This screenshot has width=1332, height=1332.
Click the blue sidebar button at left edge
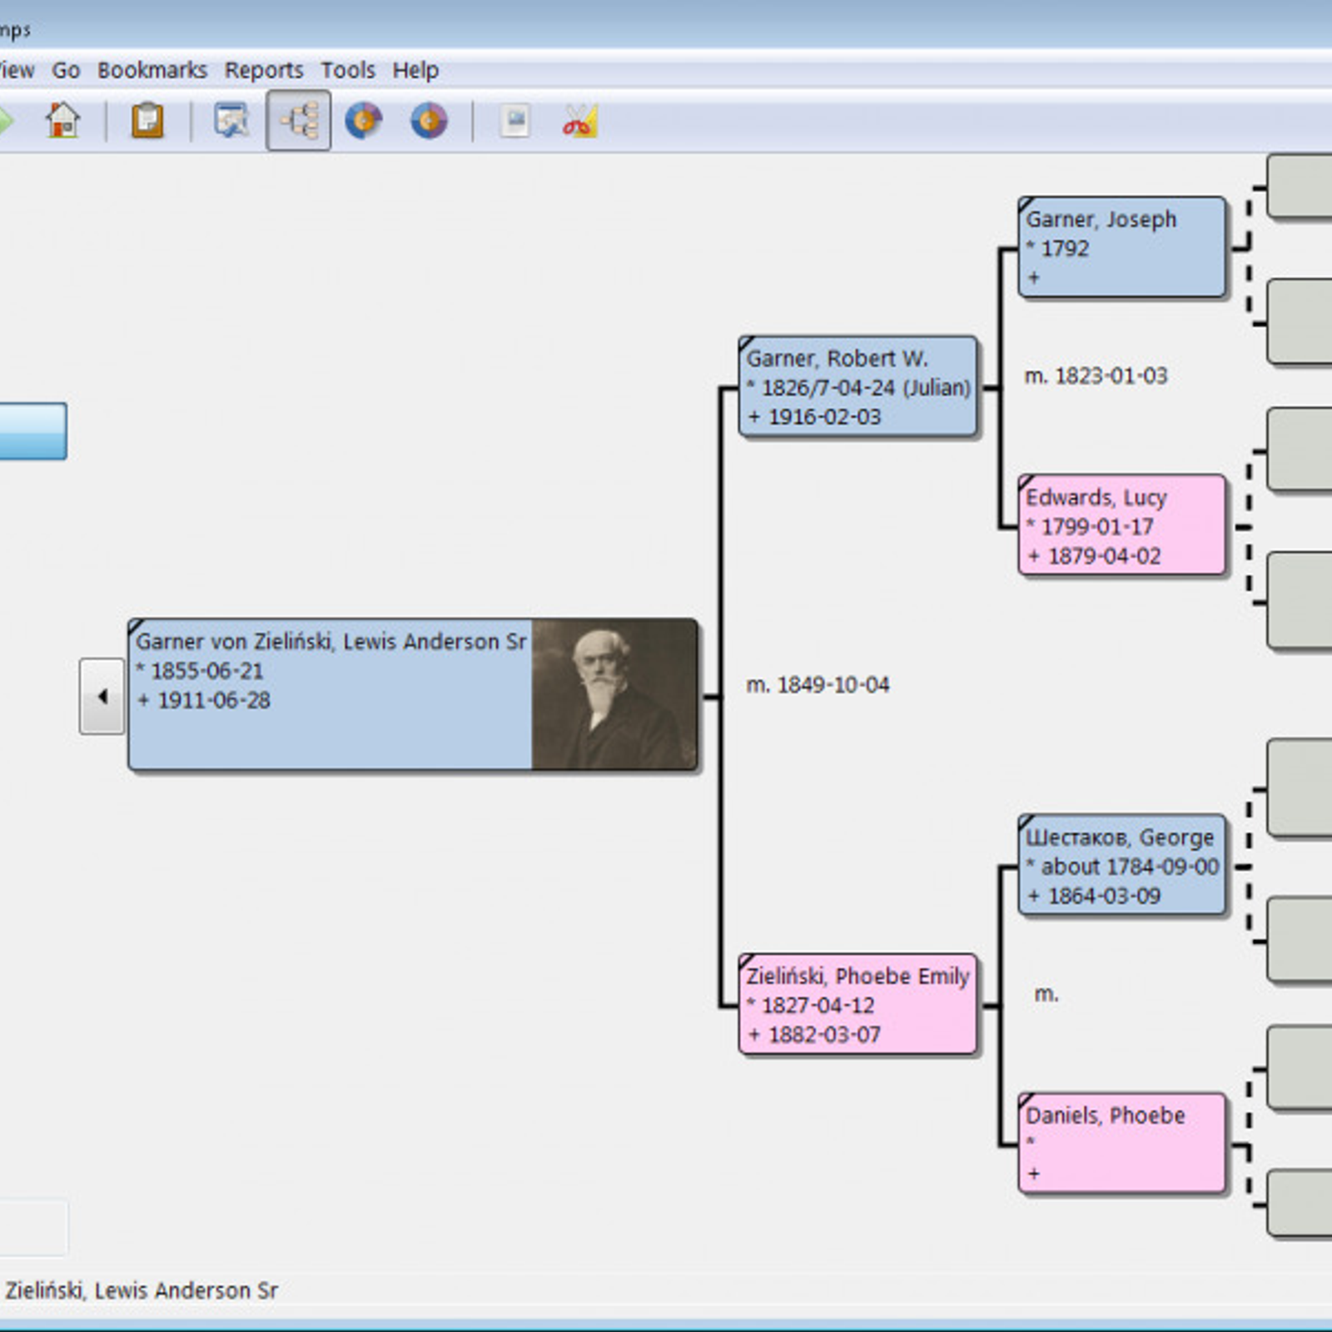32,431
